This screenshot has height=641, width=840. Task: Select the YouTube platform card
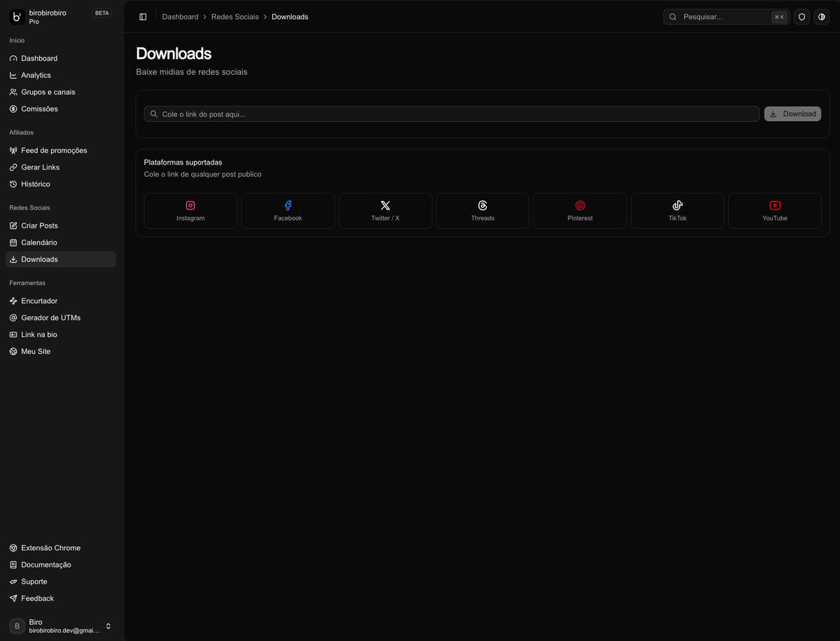pos(775,211)
